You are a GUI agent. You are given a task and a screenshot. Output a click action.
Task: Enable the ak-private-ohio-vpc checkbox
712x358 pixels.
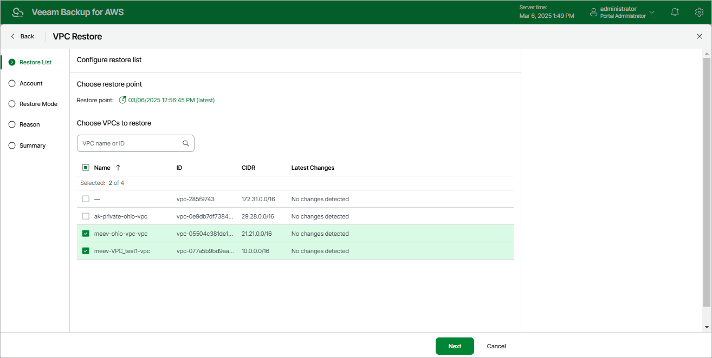[85, 216]
